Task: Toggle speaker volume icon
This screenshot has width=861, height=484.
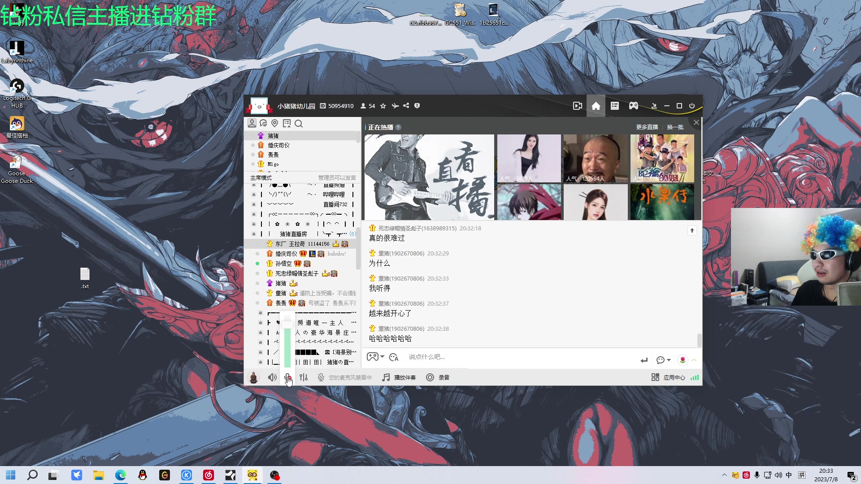Action: click(x=272, y=377)
